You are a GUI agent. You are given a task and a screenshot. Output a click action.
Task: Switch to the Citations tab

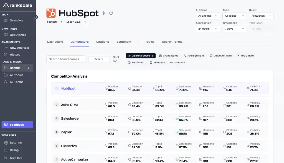102,42
